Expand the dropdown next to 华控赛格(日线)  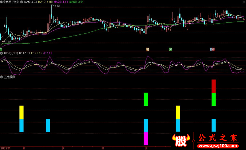(x=21, y=2)
